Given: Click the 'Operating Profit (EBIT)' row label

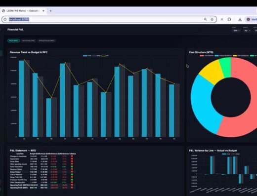Looking at the screenshot, I should click(x=19, y=188).
